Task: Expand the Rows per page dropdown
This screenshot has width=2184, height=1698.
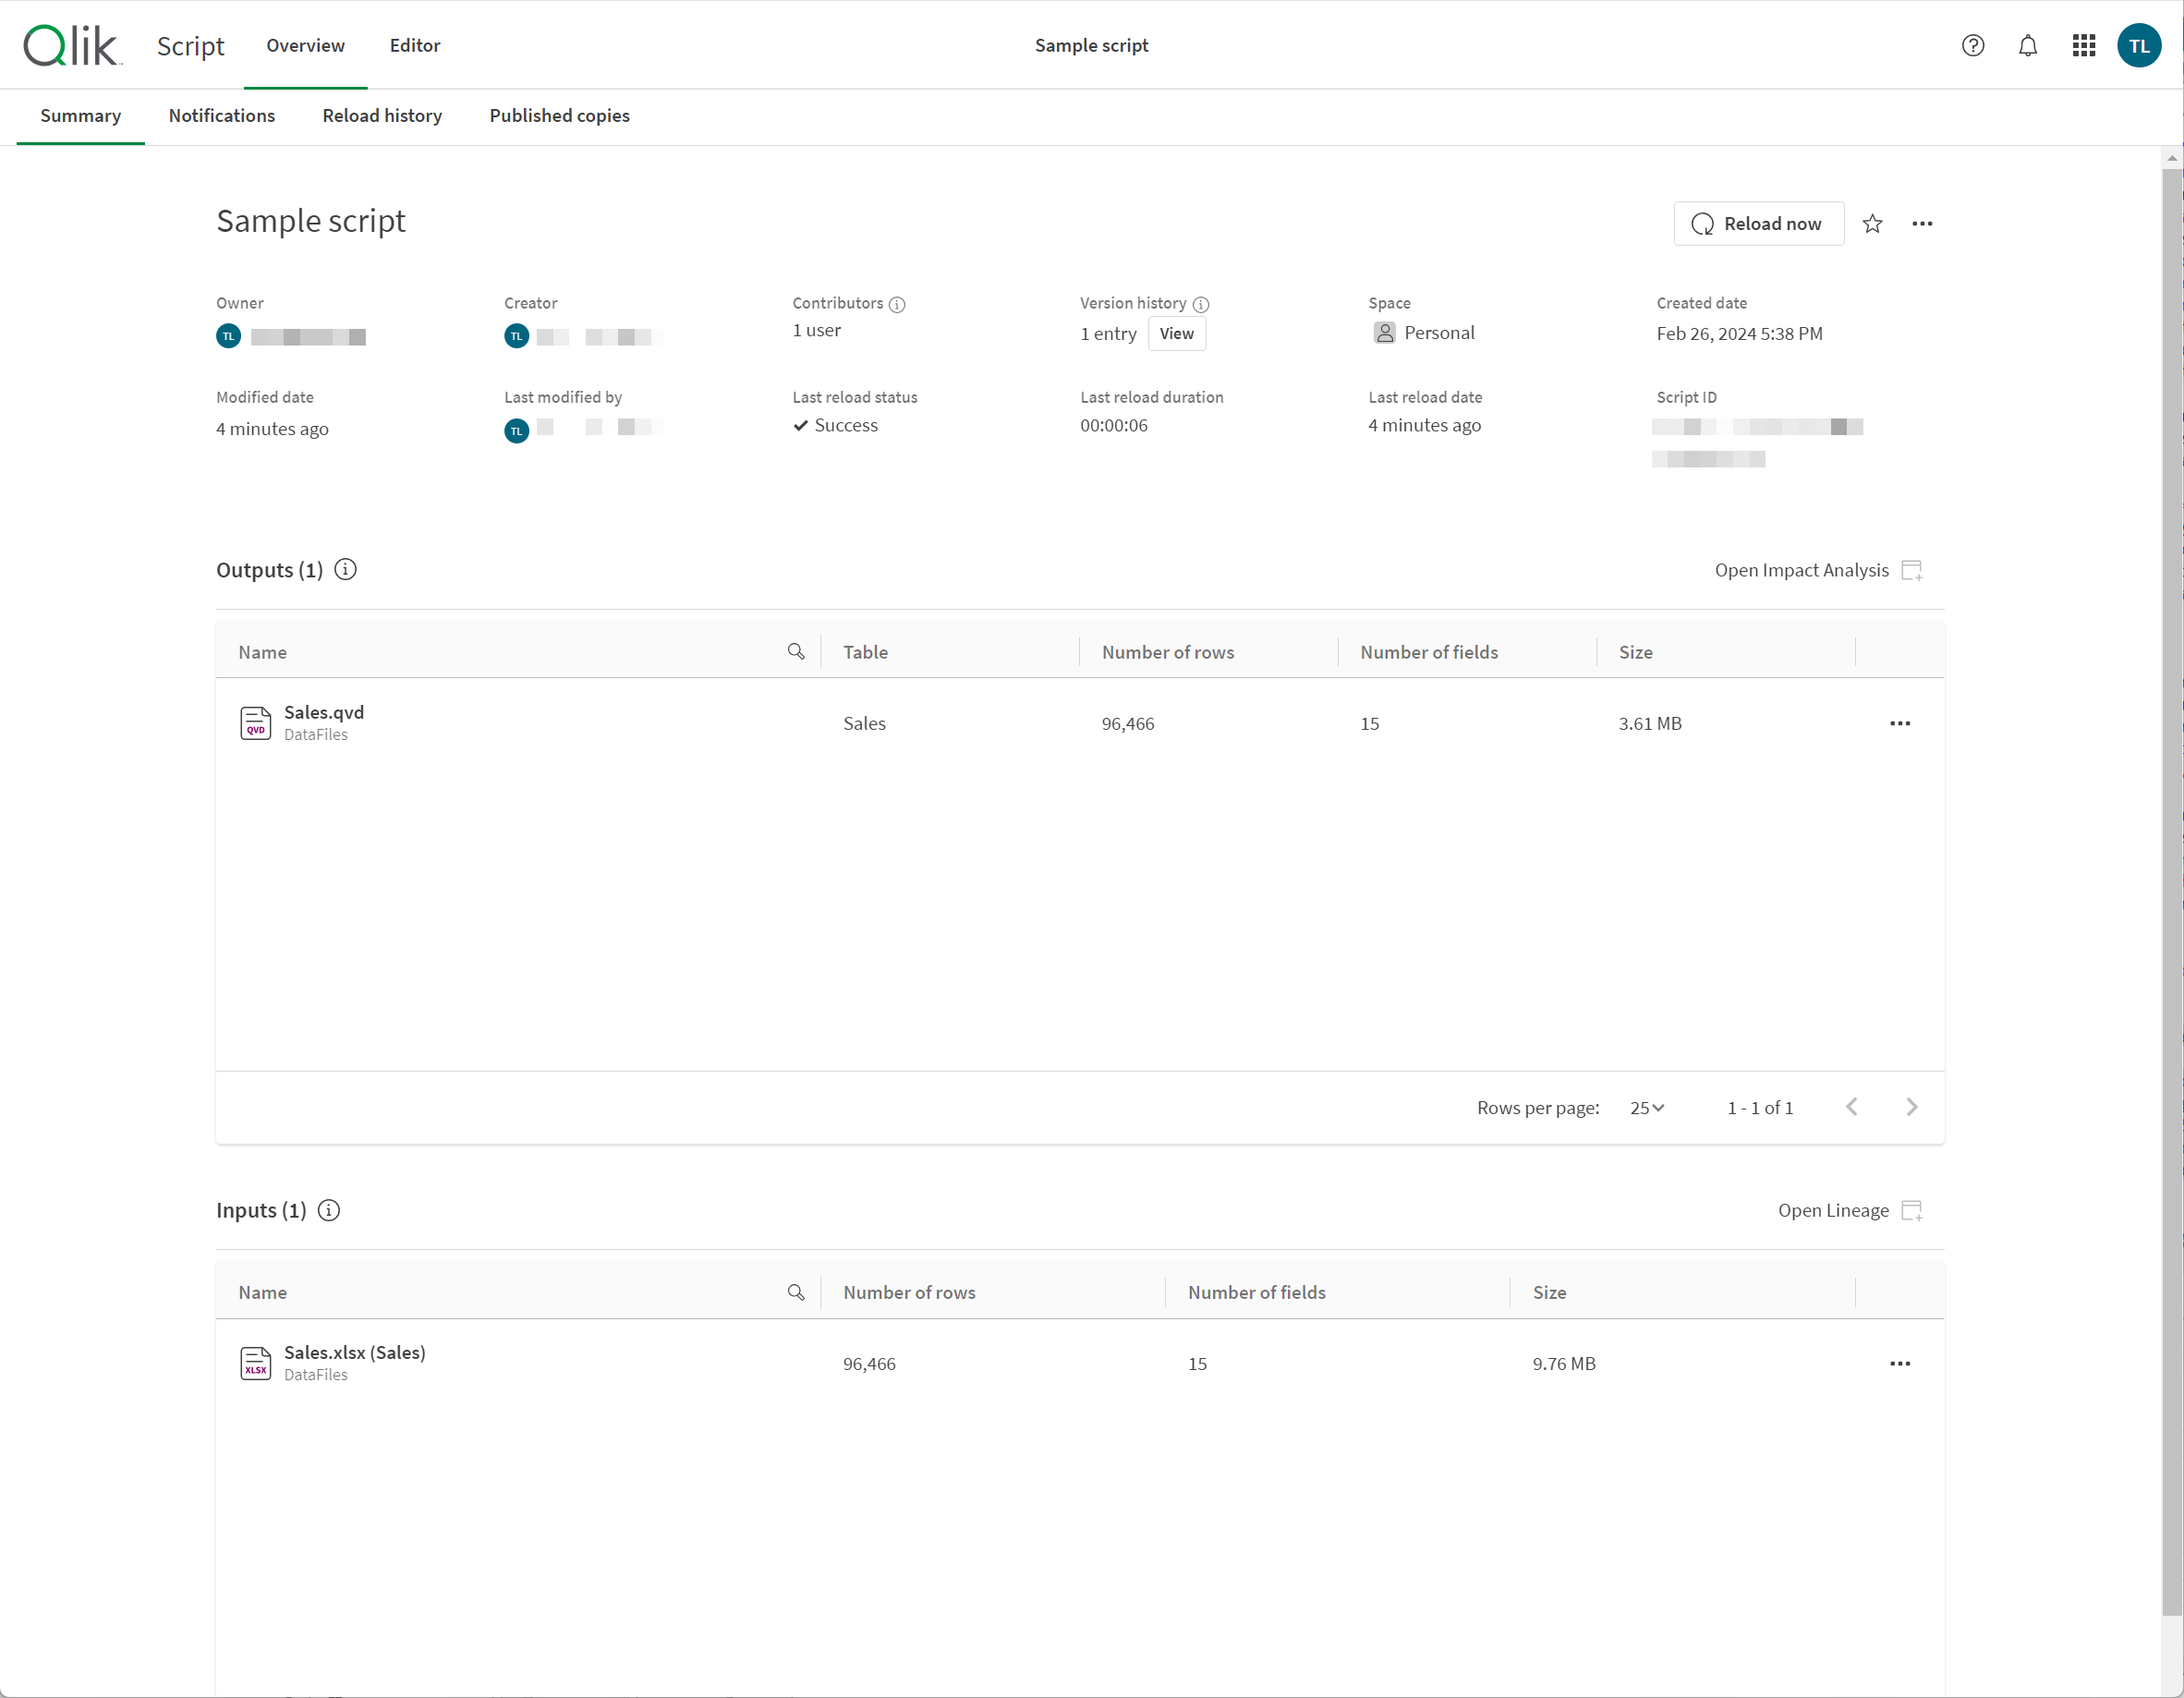Action: [x=1645, y=1106]
